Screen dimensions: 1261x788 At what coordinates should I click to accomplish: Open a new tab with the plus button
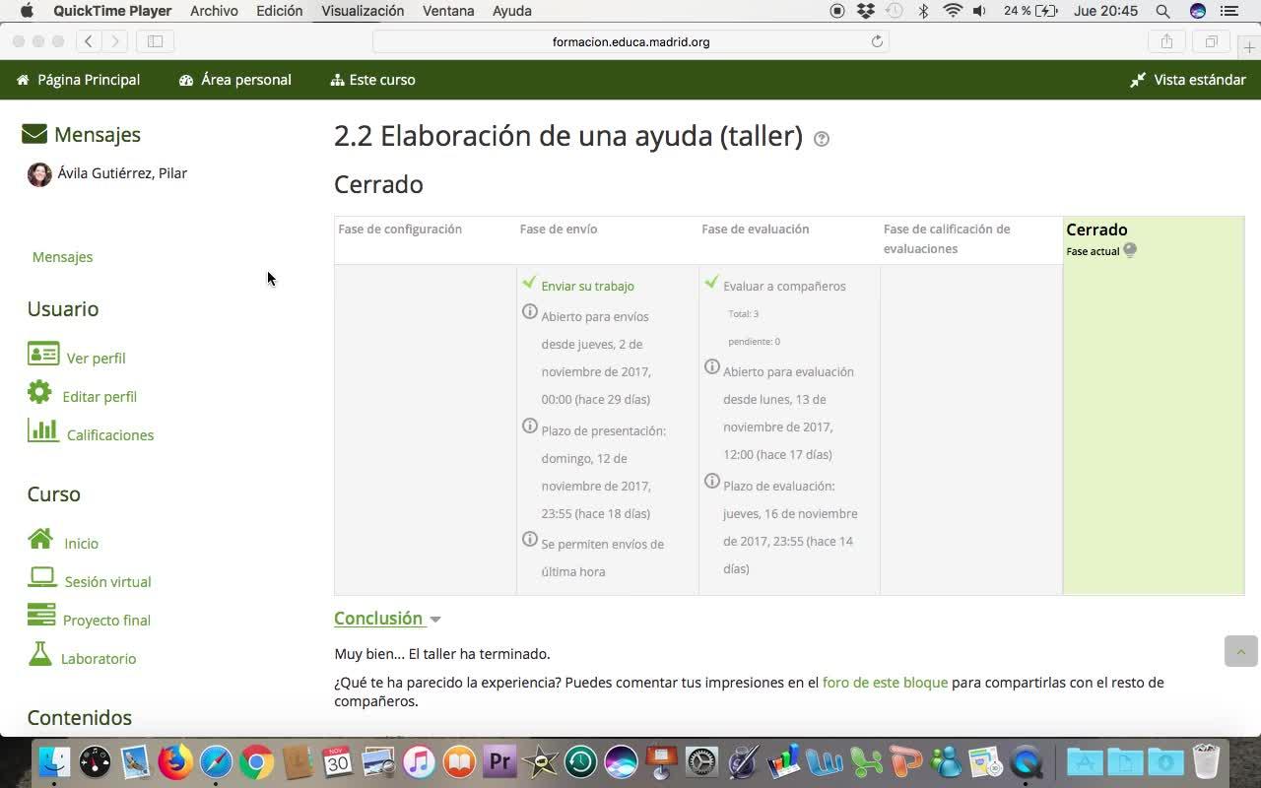[1249, 46]
